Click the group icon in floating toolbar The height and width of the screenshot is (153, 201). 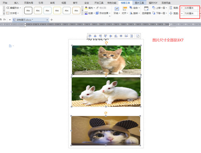137,36
